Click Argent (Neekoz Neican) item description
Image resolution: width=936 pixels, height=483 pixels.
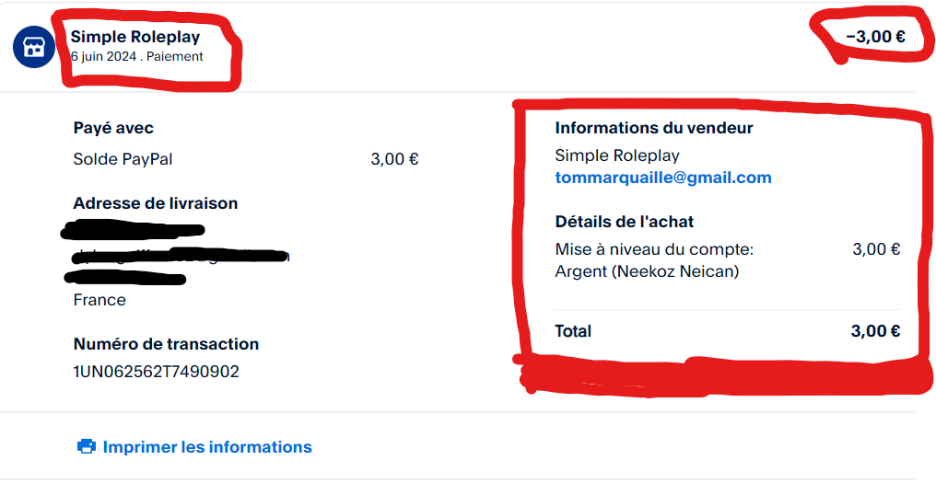click(x=647, y=272)
